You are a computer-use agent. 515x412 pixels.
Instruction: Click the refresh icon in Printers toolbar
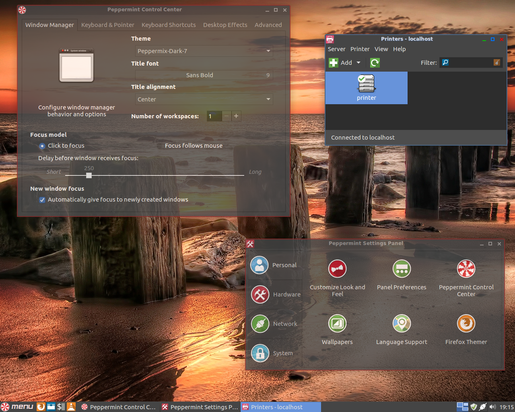pos(375,62)
